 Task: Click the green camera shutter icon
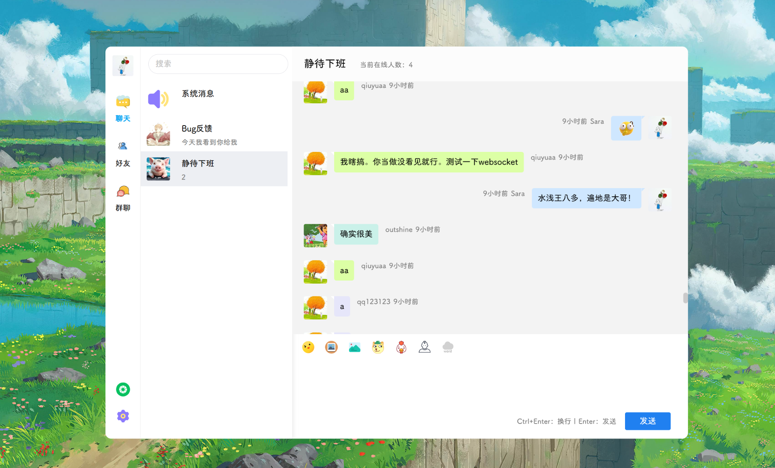point(123,389)
